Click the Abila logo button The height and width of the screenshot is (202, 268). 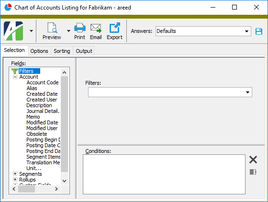tap(13, 31)
